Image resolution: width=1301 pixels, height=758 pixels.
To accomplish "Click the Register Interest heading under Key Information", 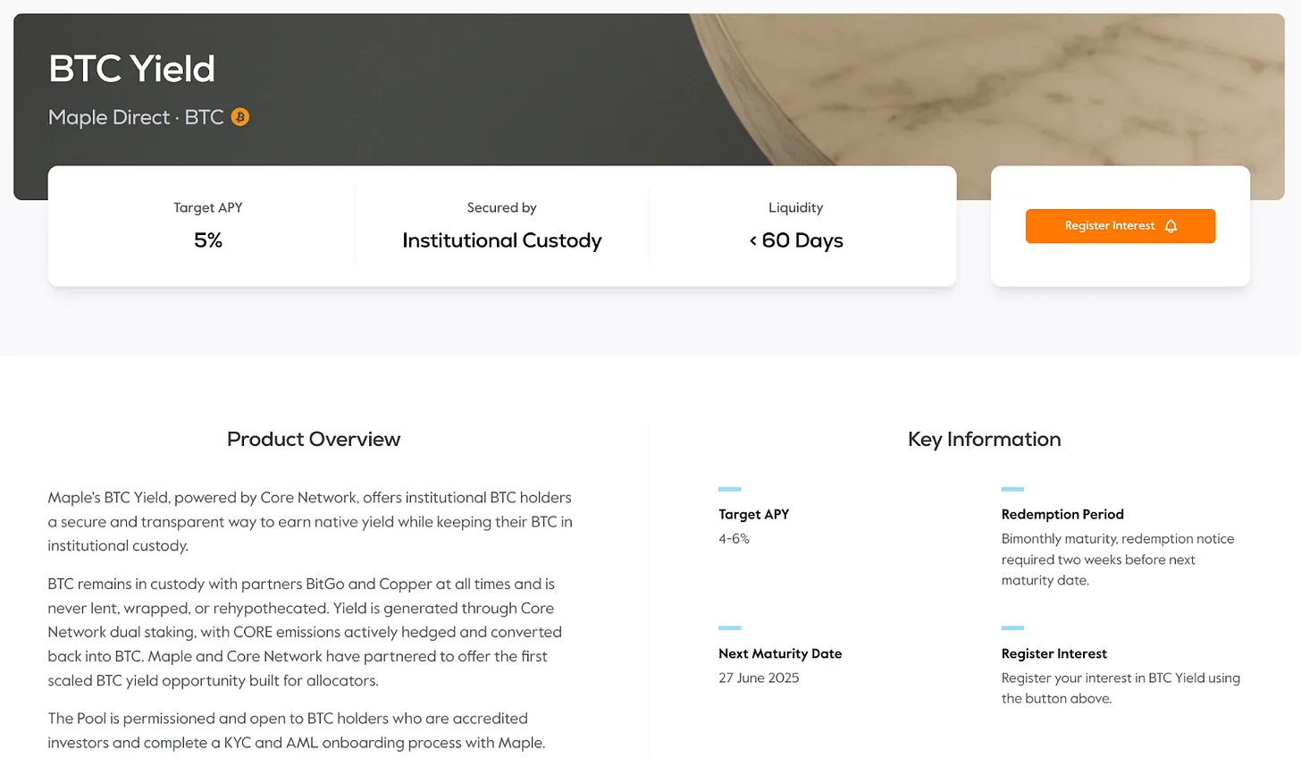I will click(x=1053, y=653).
